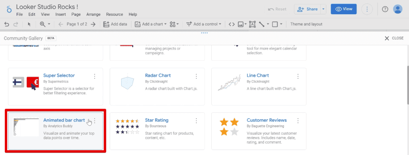Open the help question mark icon

click(385, 9)
